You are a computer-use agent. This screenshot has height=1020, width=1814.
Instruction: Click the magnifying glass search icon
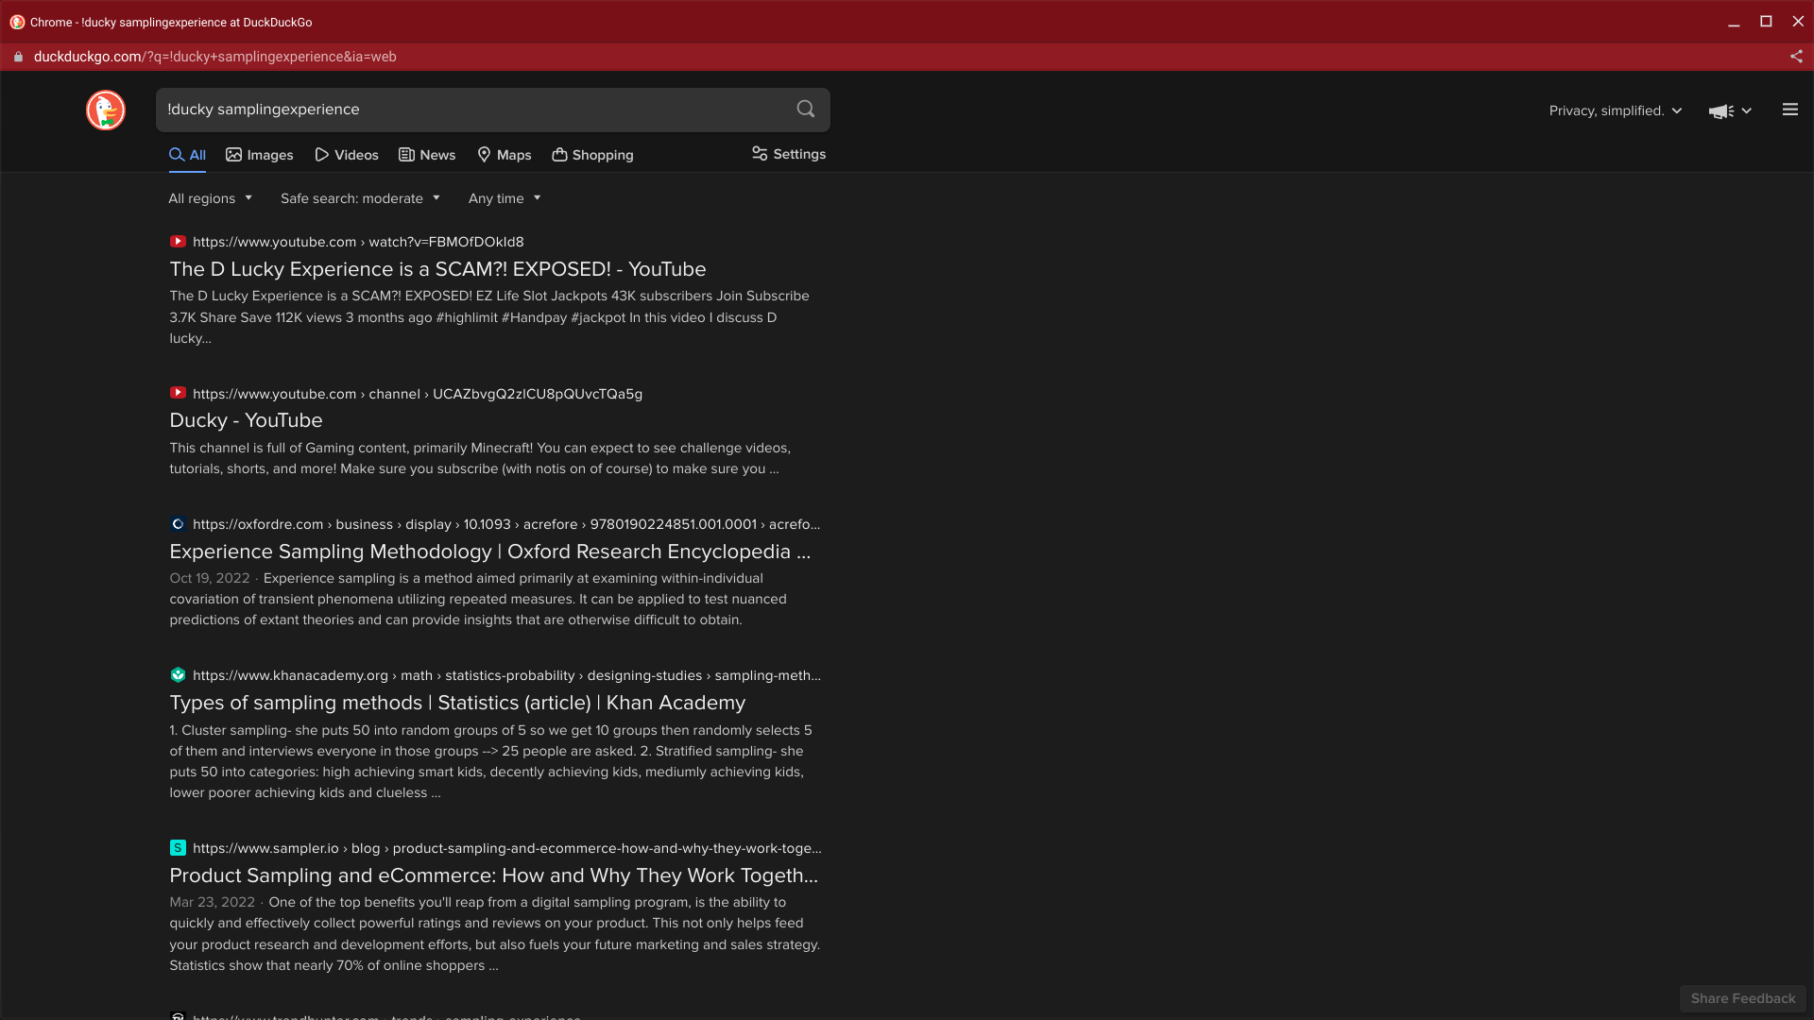[805, 110]
